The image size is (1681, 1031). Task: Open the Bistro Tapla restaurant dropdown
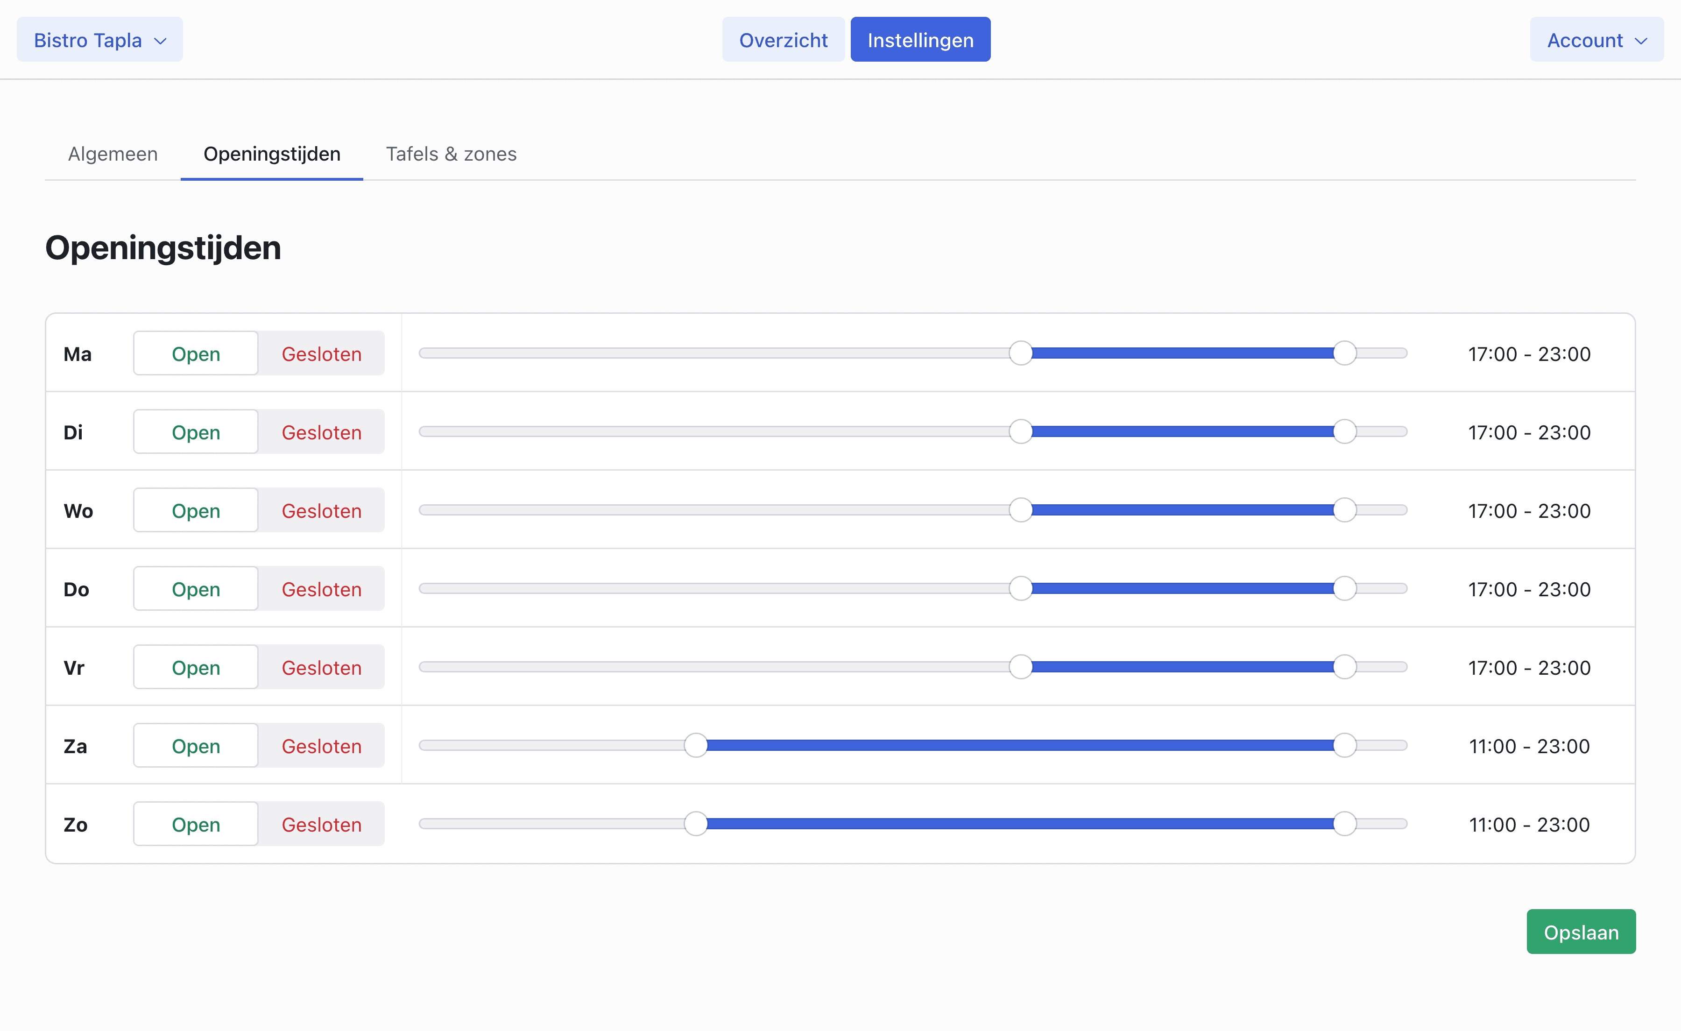pos(99,40)
